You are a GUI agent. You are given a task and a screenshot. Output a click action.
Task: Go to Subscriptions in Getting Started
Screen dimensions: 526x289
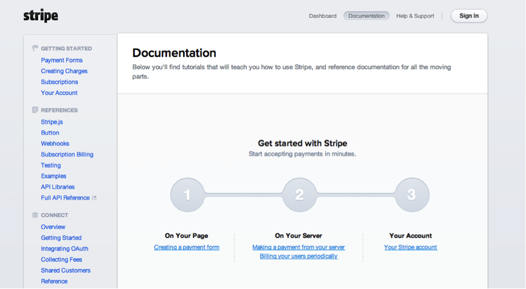(x=60, y=82)
